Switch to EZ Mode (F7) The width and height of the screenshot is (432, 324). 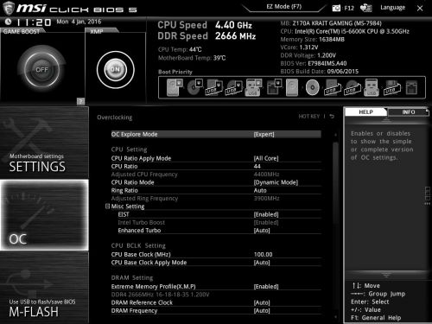point(283,7)
